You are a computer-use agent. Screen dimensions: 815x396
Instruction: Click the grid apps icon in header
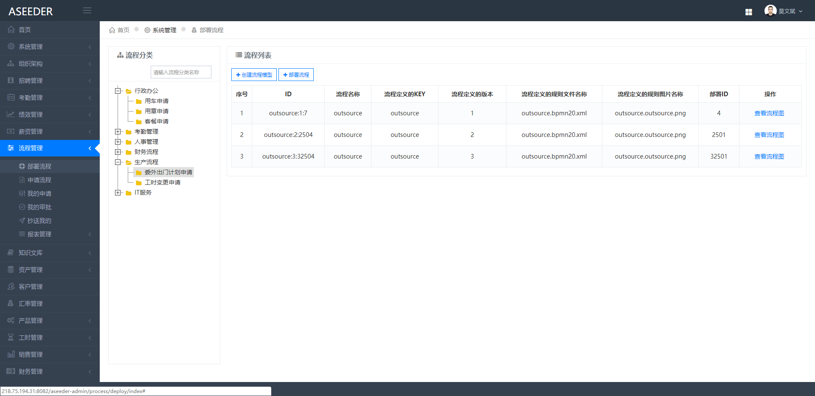[748, 12]
